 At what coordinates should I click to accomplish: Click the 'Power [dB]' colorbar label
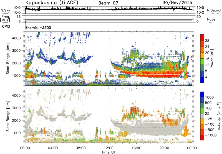coord(212,59)
